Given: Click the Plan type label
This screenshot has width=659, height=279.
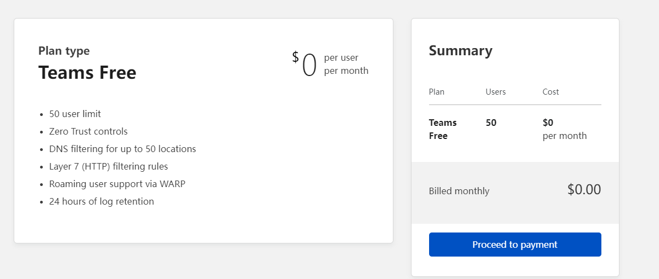Looking at the screenshot, I should pyautogui.click(x=64, y=51).
